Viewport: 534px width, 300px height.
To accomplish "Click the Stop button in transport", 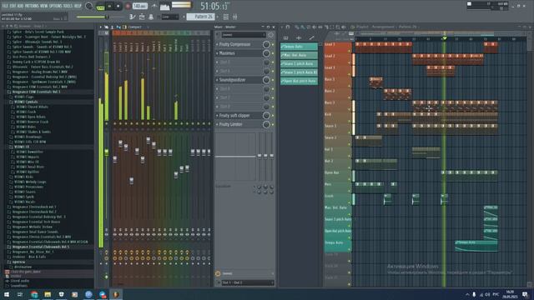I will [118, 6].
